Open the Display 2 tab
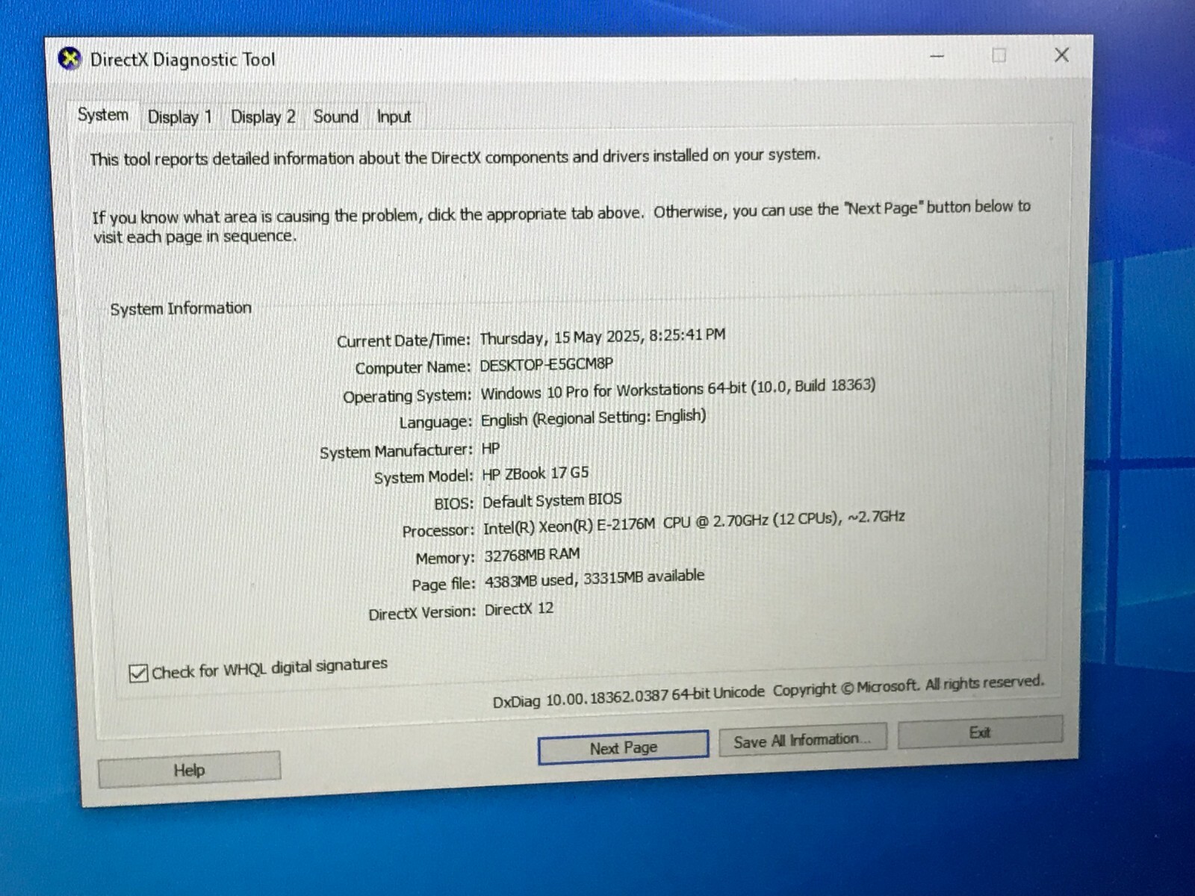This screenshot has width=1195, height=896. tap(263, 116)
